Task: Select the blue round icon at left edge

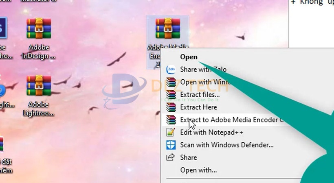Action: pos(2,91)
